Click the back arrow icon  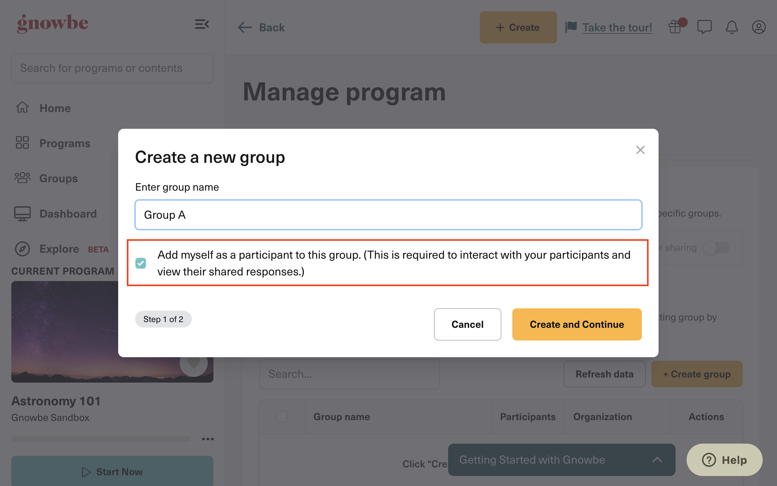pos(245,27)
